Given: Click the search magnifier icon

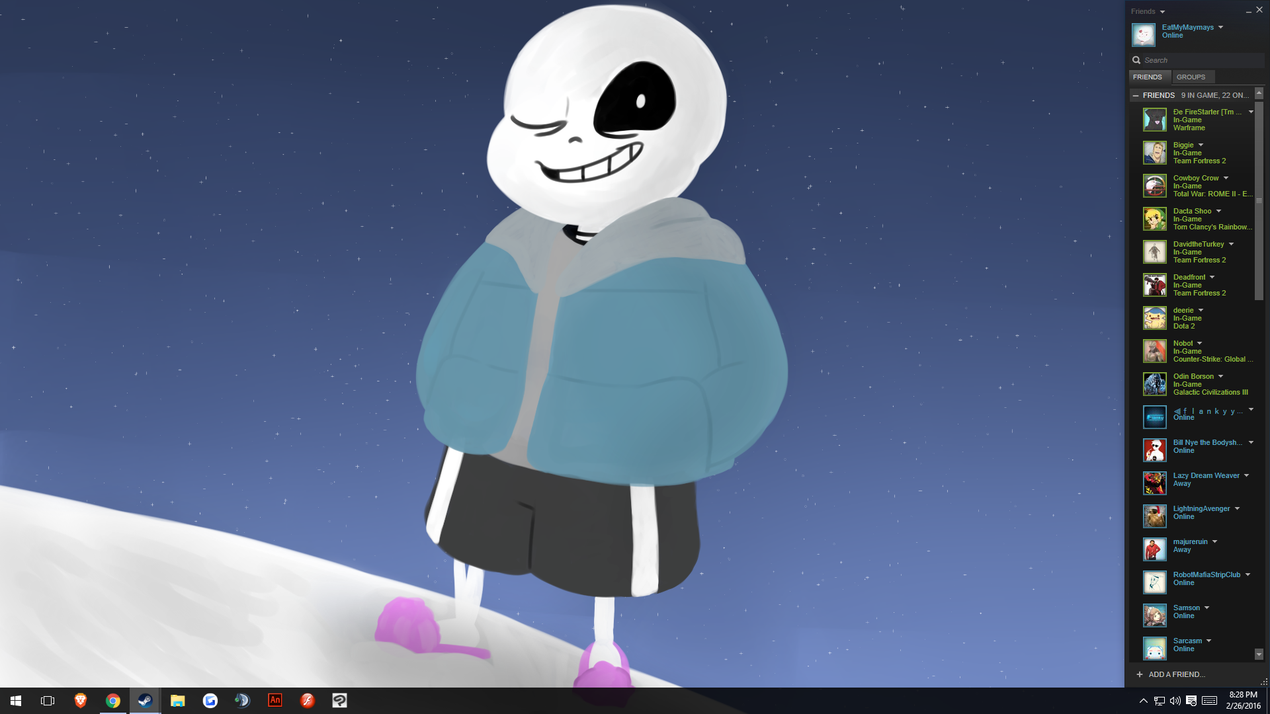Looking at the screenshot, I should point(1136,60).
